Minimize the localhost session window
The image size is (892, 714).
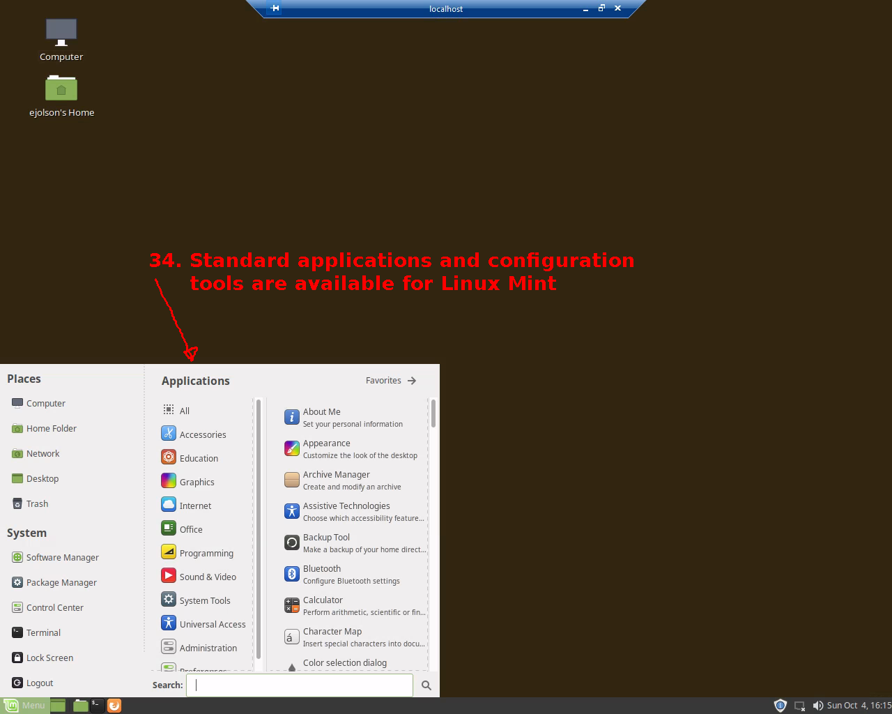click(585, 9)
